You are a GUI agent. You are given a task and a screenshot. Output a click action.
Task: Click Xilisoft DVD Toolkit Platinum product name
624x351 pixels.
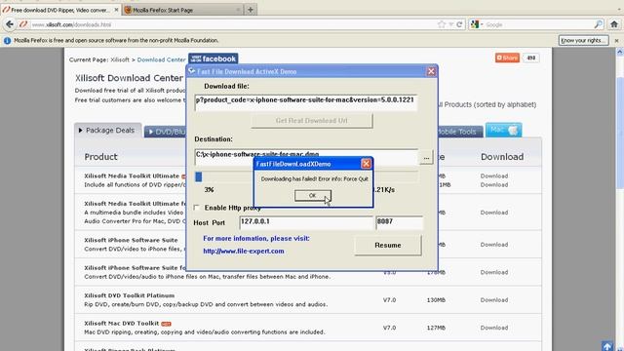(x=130, y=295)
